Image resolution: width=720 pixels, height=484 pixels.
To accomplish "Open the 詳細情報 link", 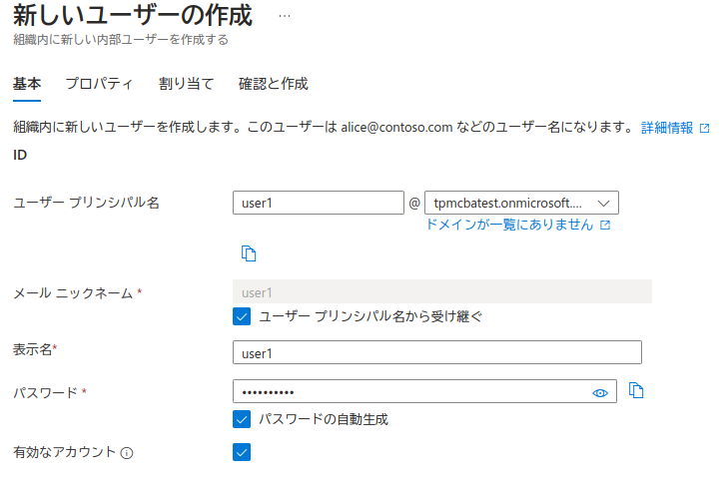I will click(666, 128).
